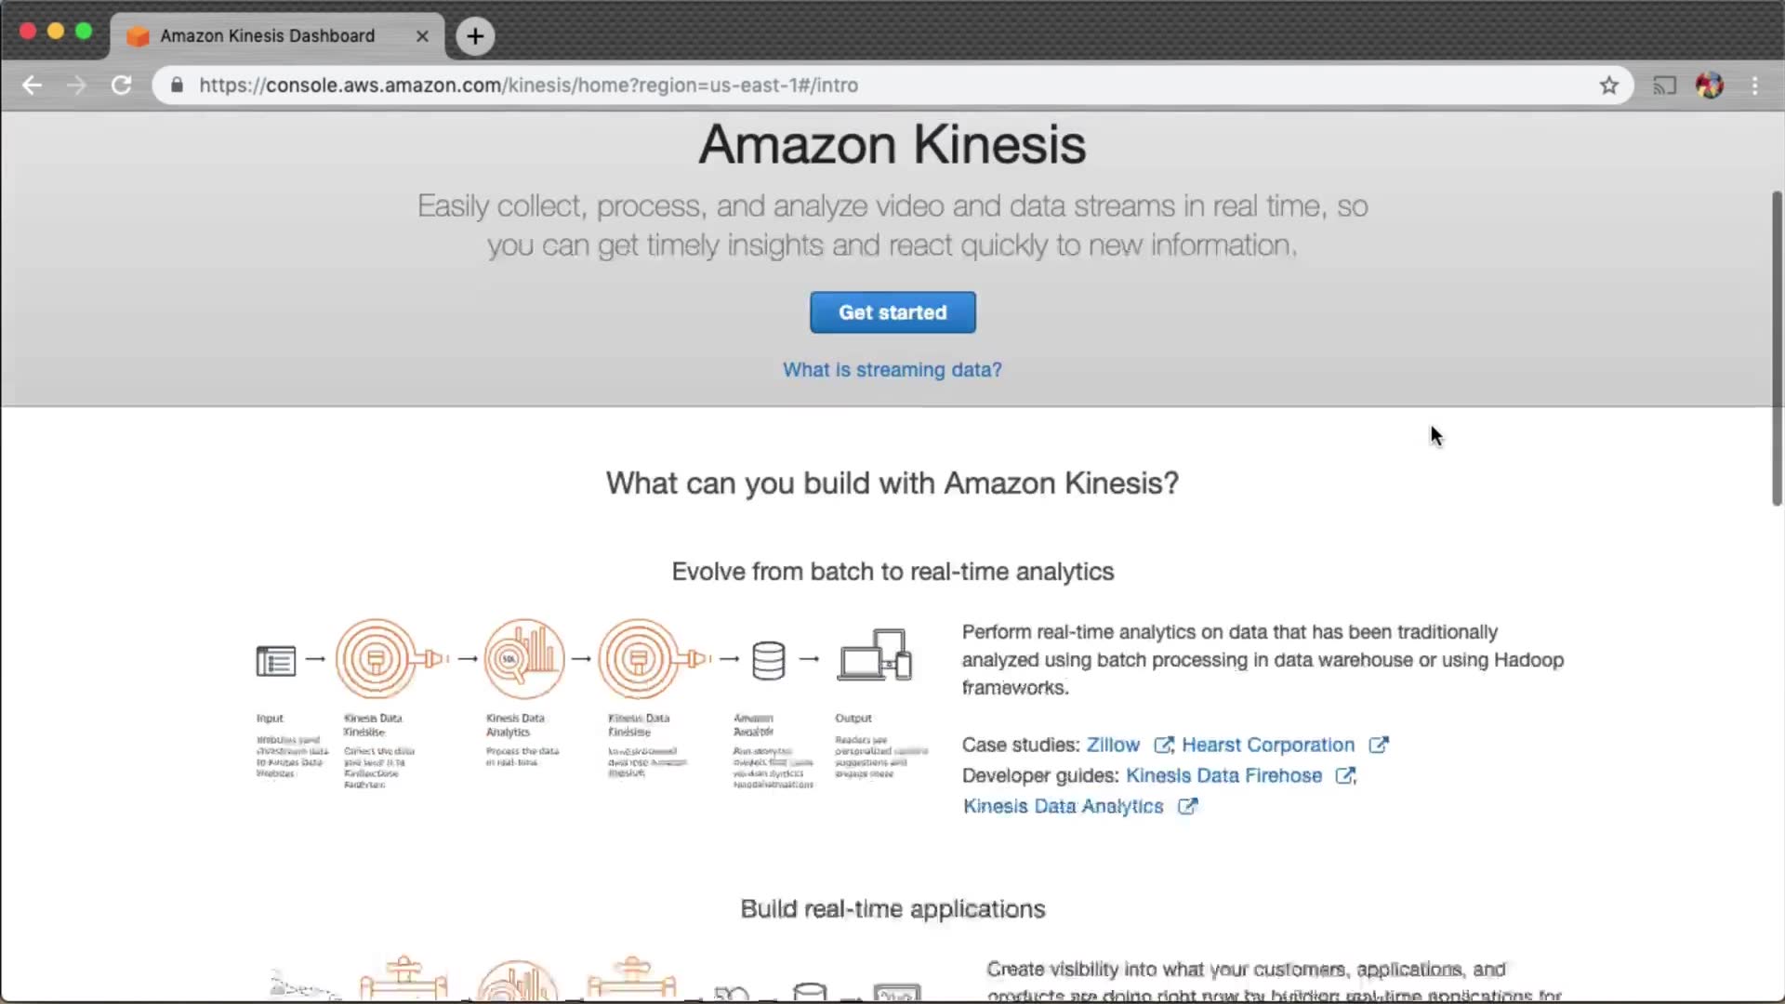1785x1004 pixels.
Task: Open the Zillow case study link
Action: tap(1113, 745)
